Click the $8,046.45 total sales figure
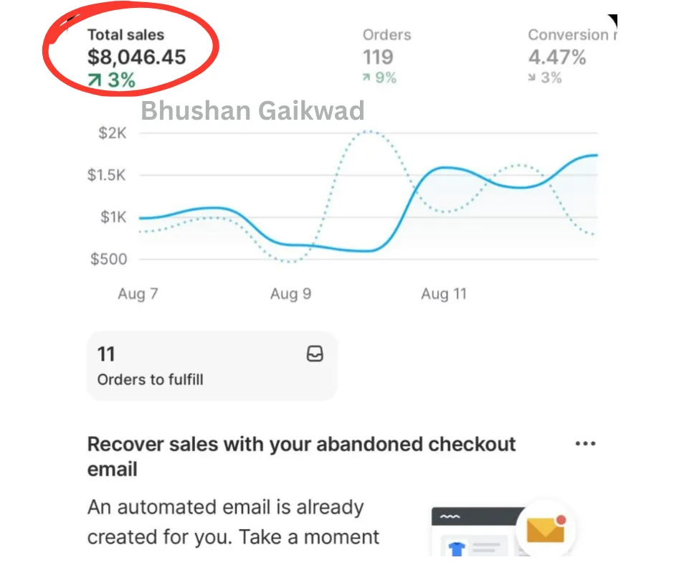The image size is (674, 565). [x=136, y=57]
